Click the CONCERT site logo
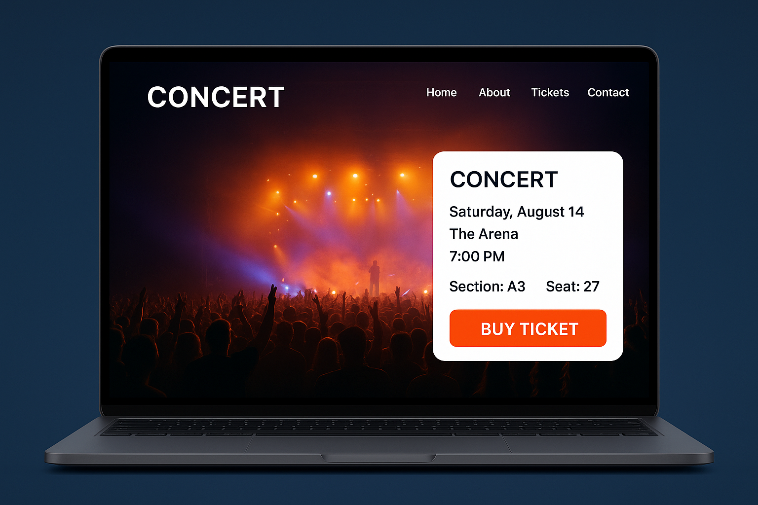Viewport: 758px width, 505px height. [216, 97]
